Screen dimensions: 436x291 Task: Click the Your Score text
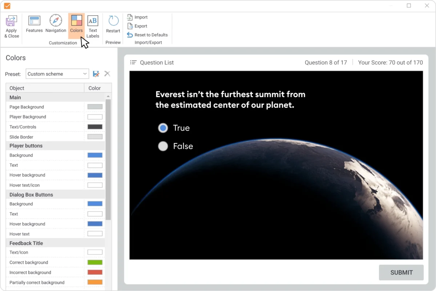point(391,63)
